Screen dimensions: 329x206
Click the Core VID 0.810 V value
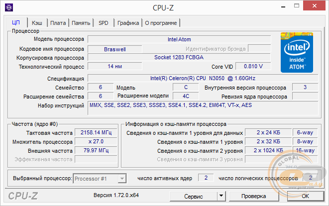click(x=253, y=66)
